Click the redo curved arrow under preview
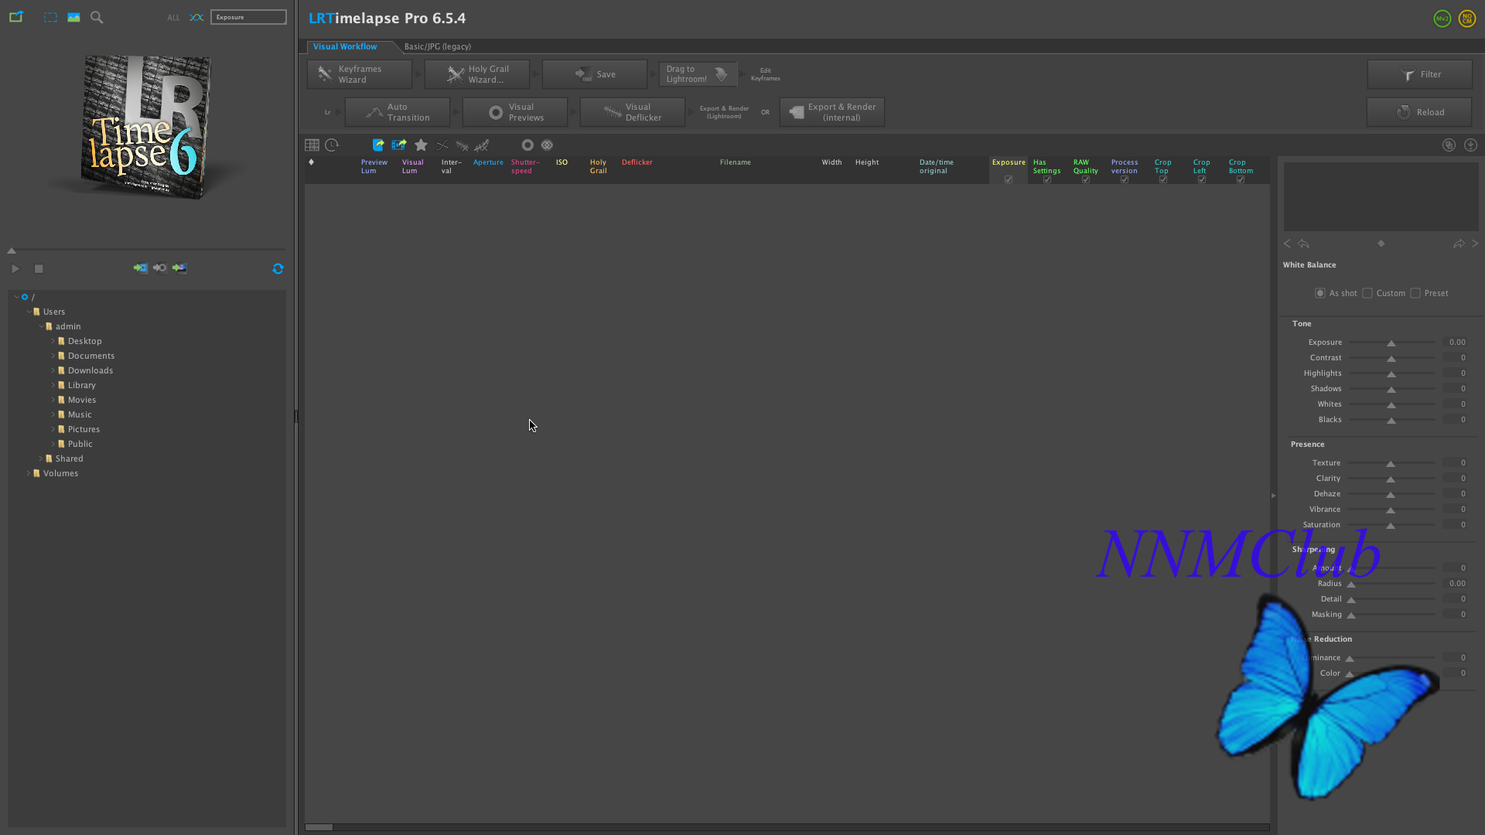Viewport: 1485px width, 835px height. (1459, 244)
